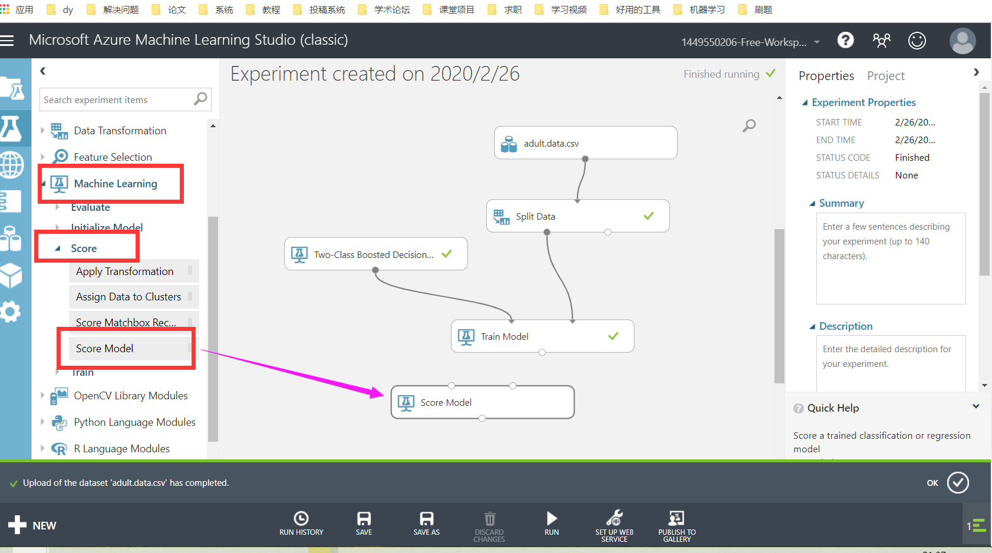Select the Two-Class Boosted Decision module
The height and width of the screenshot is (553, 992).
pyautogui.click(x=375, y=254)
